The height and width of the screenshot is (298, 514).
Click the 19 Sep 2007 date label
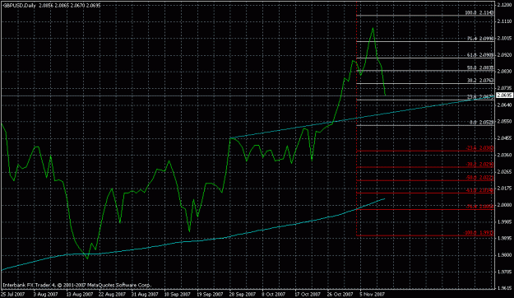[210, 294]
